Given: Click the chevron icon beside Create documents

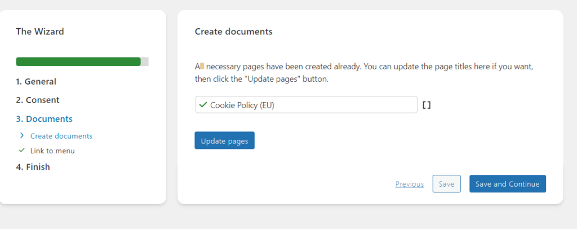Looking at the screenshot, I should [21, 136].
